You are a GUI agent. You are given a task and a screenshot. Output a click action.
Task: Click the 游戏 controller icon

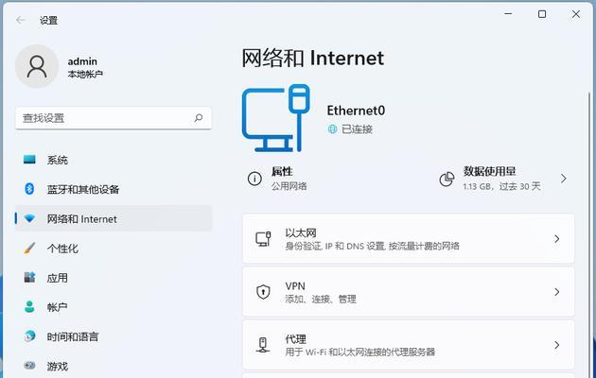click(x=29, y=366)
